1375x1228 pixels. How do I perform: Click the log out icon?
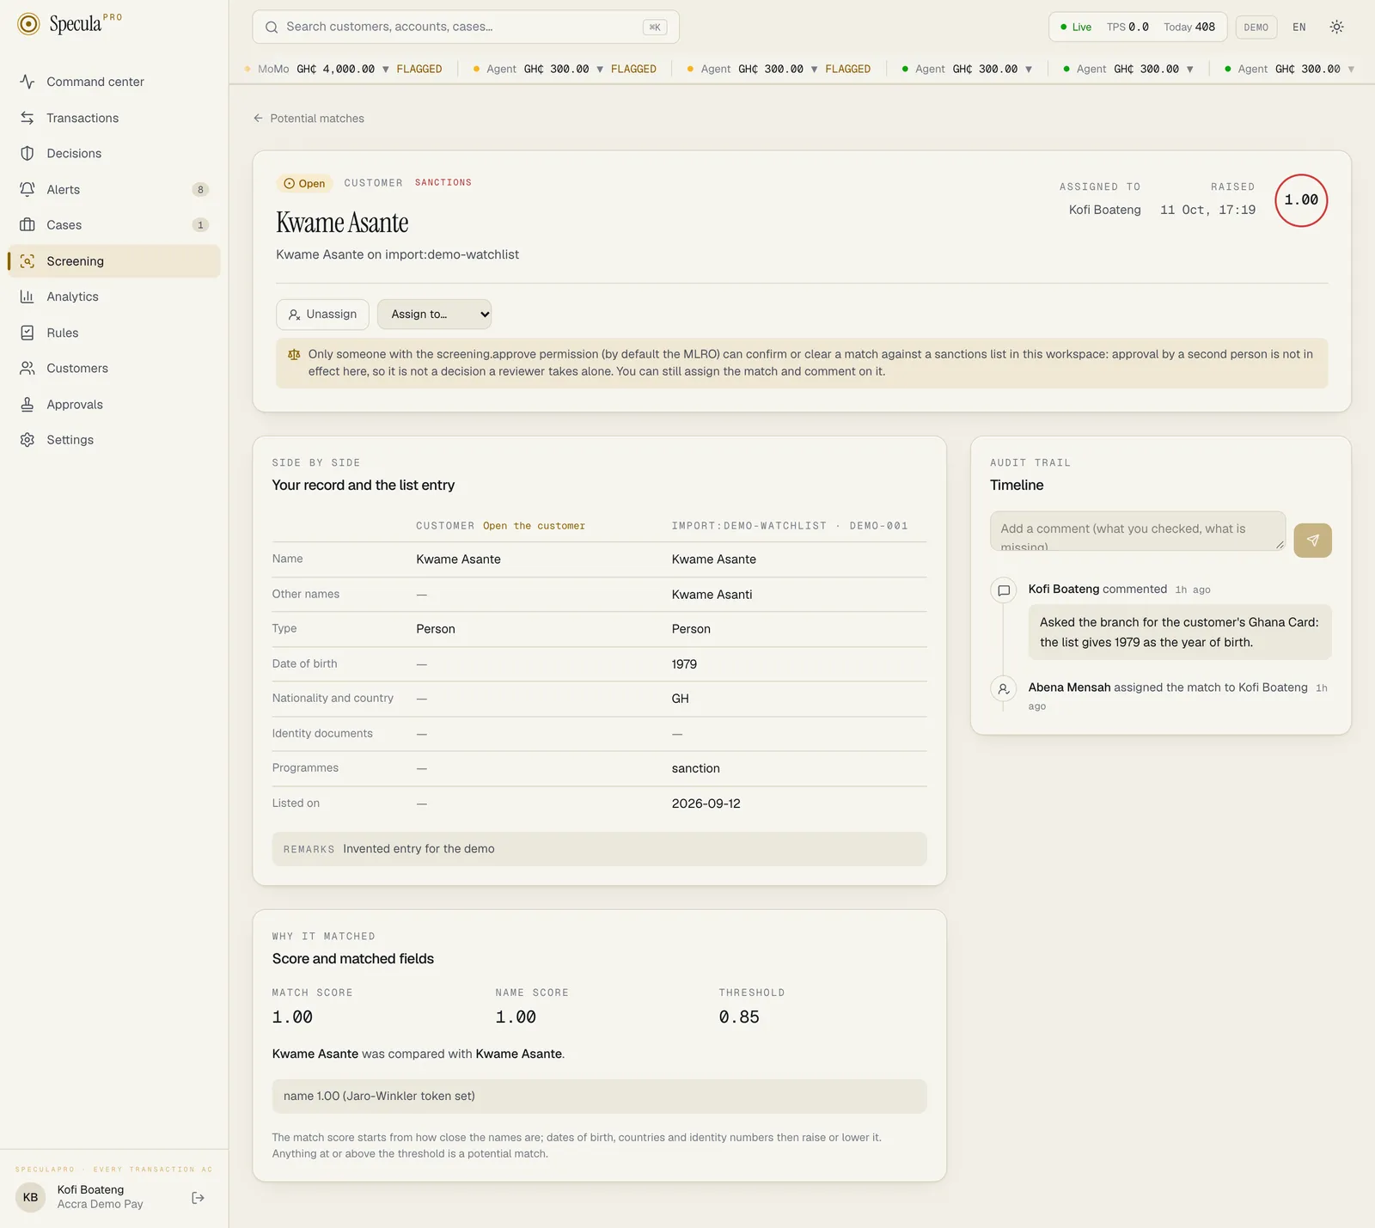[x=198, y=1198]
